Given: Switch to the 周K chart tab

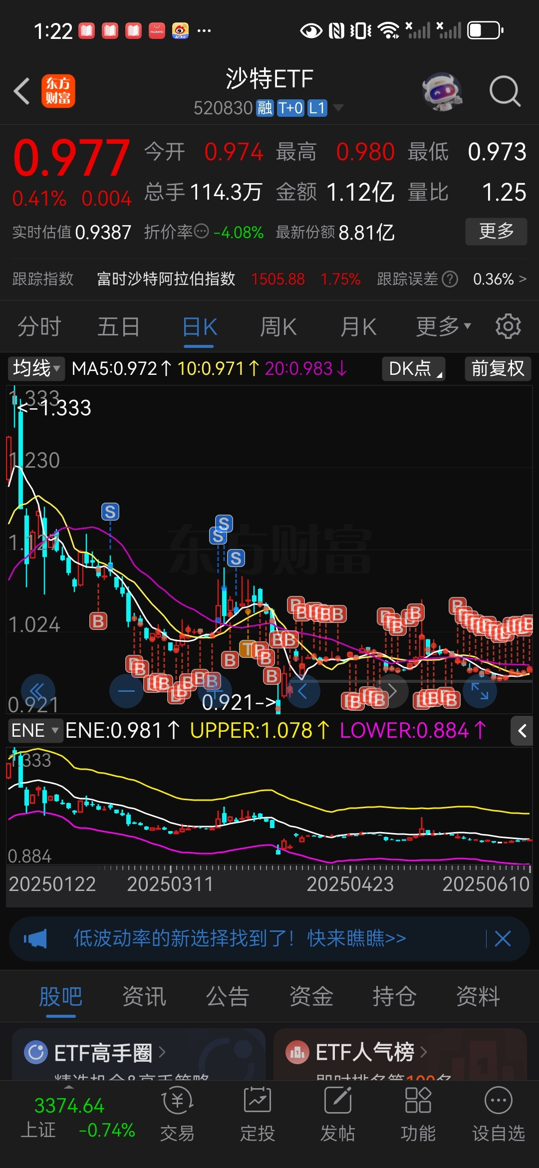Looking at the screenshot, I should (278, 327).
